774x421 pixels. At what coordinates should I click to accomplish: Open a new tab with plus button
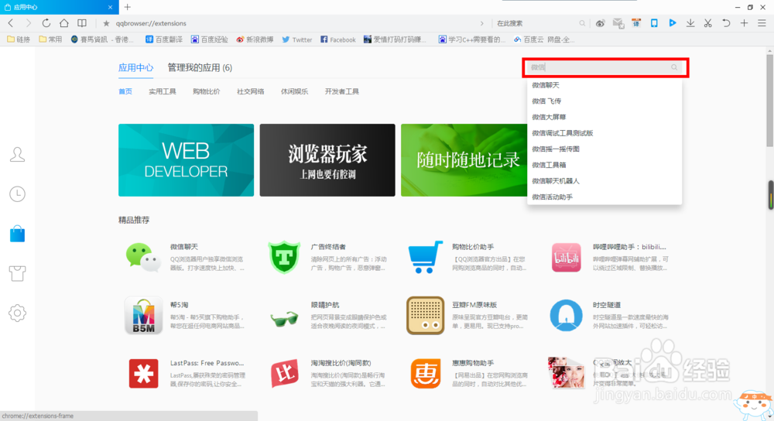128,7
